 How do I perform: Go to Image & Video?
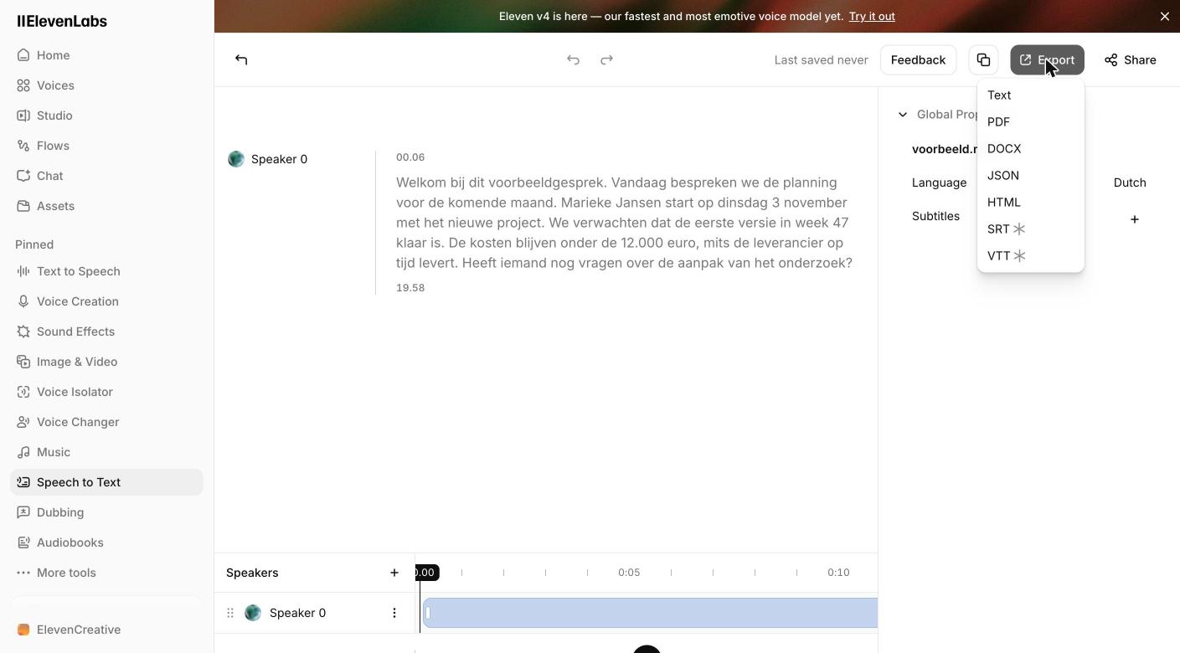click(106, 362)
